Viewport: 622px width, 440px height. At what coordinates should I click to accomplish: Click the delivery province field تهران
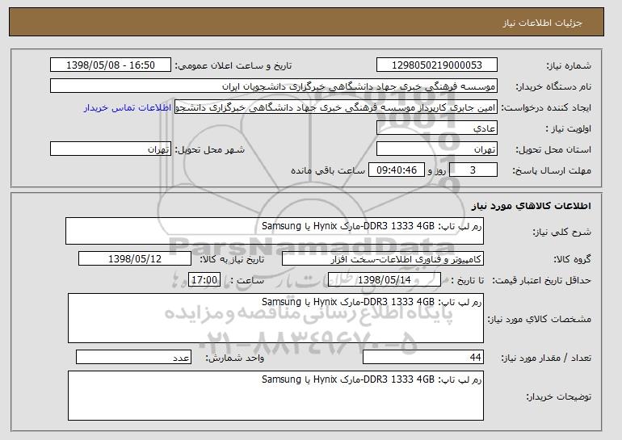pos(437,149)
